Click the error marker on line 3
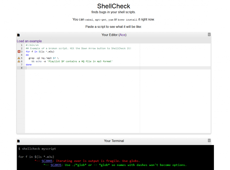The image size is (230, 170). (19, 52)
